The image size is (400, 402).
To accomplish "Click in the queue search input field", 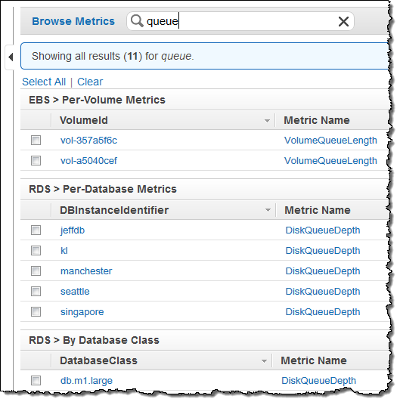I will (240, 21).
